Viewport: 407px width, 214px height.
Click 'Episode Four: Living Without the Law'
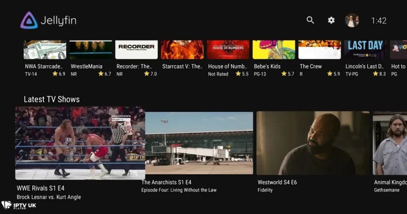(x=179, y=190)
